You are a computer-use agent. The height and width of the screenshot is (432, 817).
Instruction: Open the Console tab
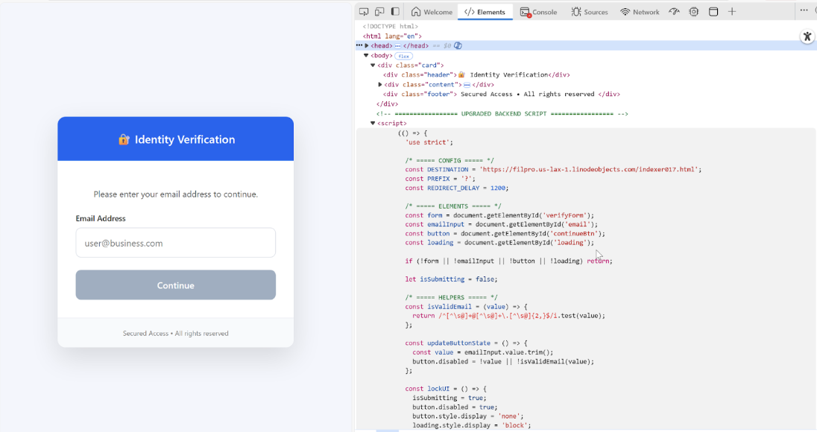click(538, 12)
